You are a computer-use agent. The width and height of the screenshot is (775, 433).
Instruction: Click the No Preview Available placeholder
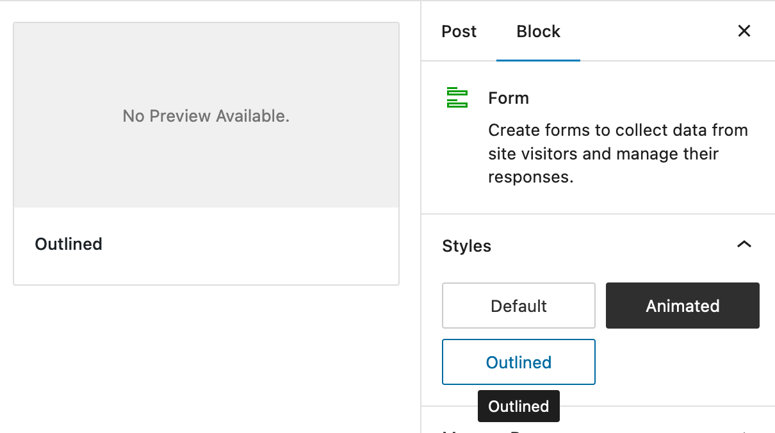coord(206,115)
